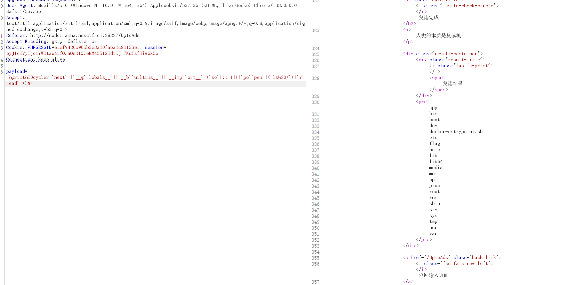Click the 'Safari/537.36' text in User-Agent
Viewport: 563px width, 285px height.
(23, 11)
